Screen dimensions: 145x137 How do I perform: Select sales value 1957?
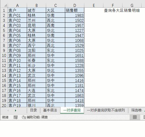coord(75,25)
